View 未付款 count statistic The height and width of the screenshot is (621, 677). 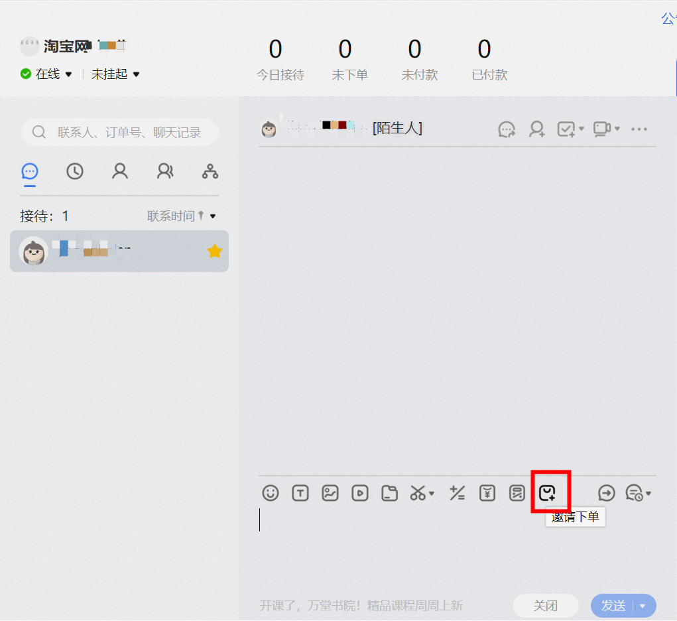(x=420, y=60)
